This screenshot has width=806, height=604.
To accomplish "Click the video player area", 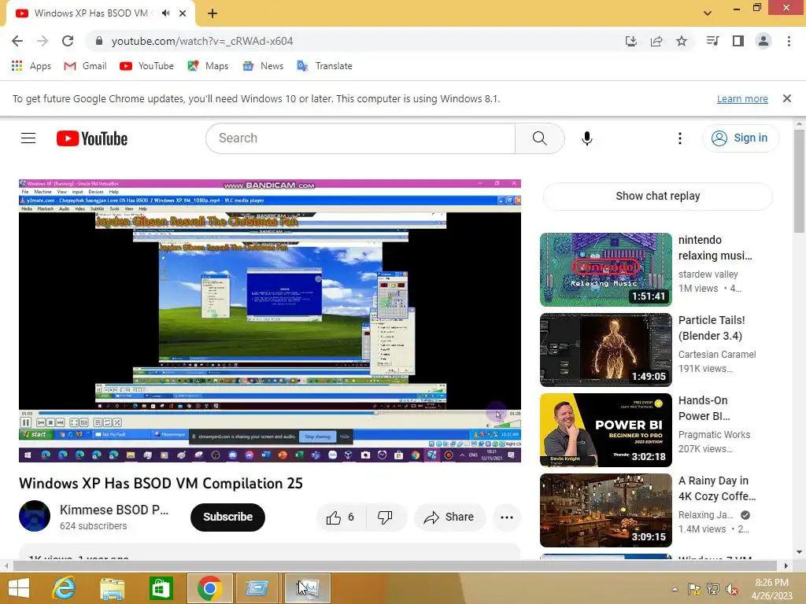I will click(270, 321).
